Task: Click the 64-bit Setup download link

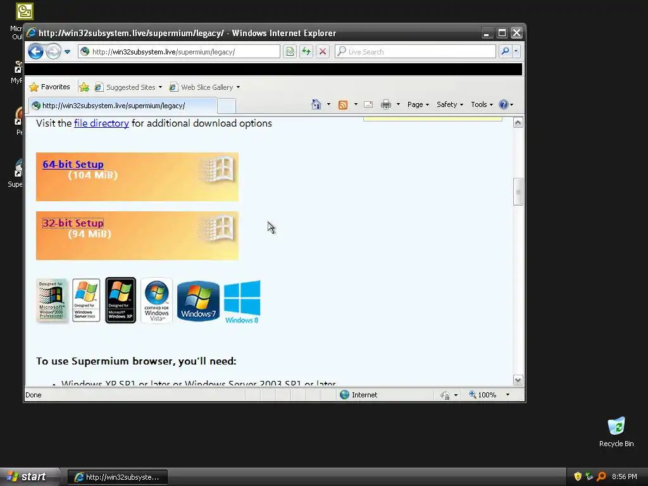Action: coord(73,164)
